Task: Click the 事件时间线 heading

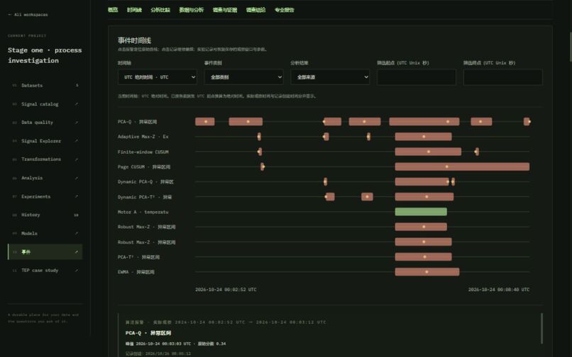Action: click(134, 40)
